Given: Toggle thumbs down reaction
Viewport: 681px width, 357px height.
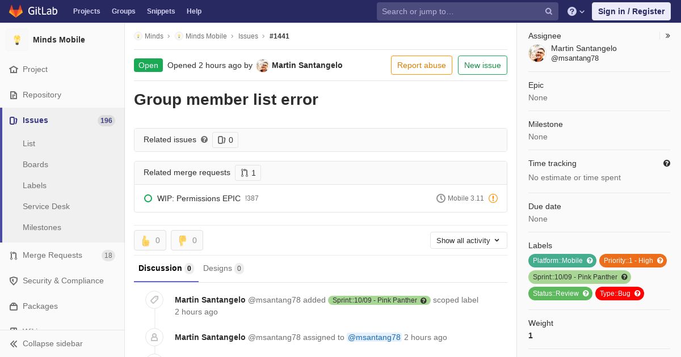Looking at the screenshot, I should [187, 240].
